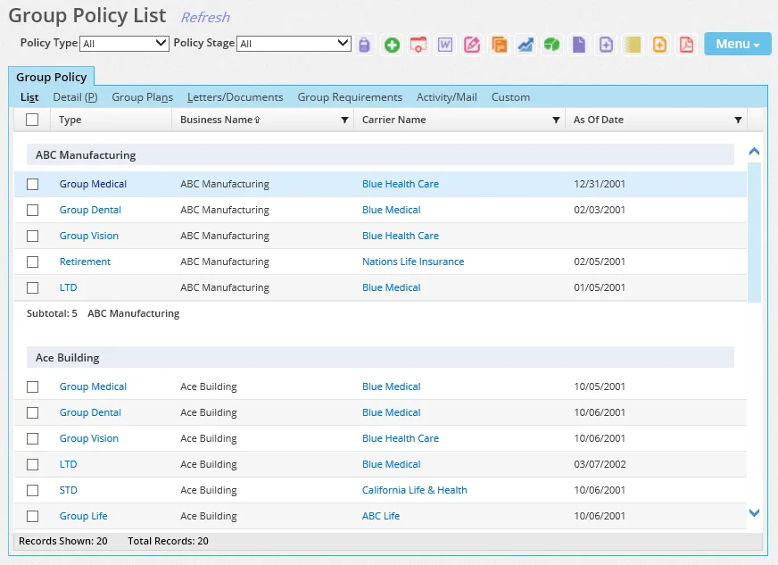Check the ABC Manufacturing Group Medical checkbox

[33, 184]
